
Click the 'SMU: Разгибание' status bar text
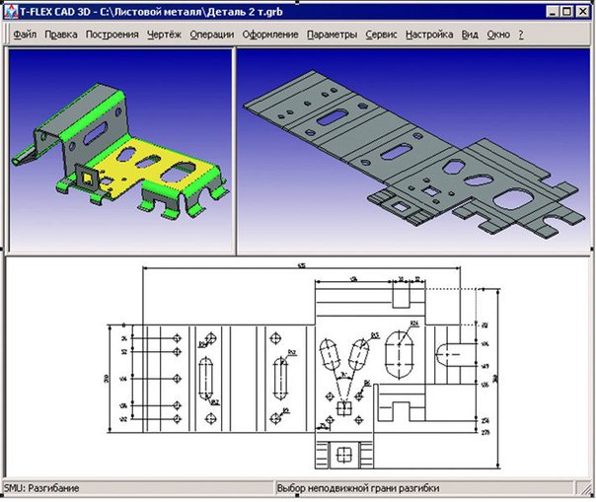41,488
